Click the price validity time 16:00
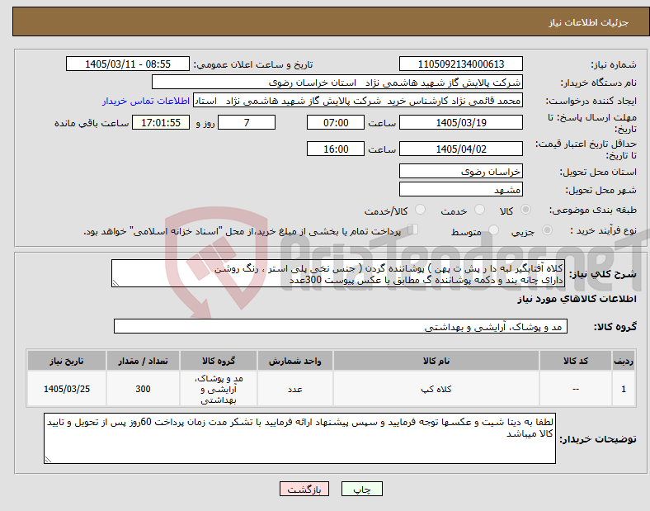Screen dimensions: 650x511 point(336,149)
